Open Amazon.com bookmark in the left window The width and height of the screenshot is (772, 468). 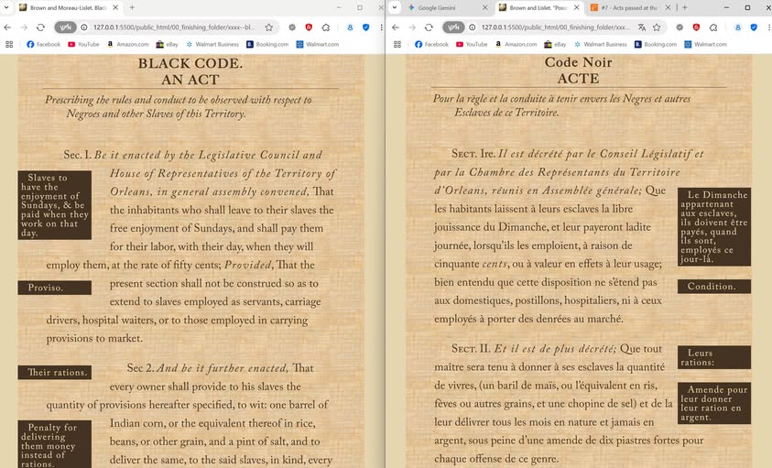pos(127,44)
